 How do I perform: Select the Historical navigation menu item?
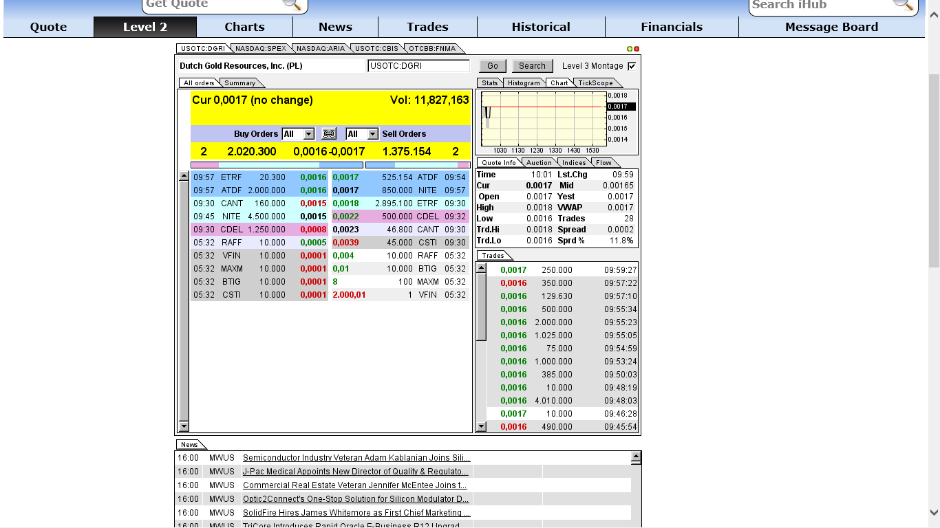(541, 27)
